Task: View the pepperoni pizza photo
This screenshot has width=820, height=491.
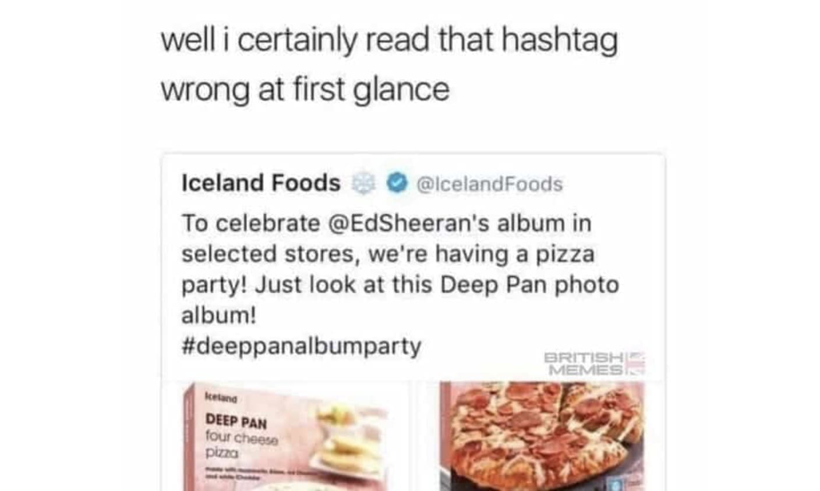Action: (543, 436)
